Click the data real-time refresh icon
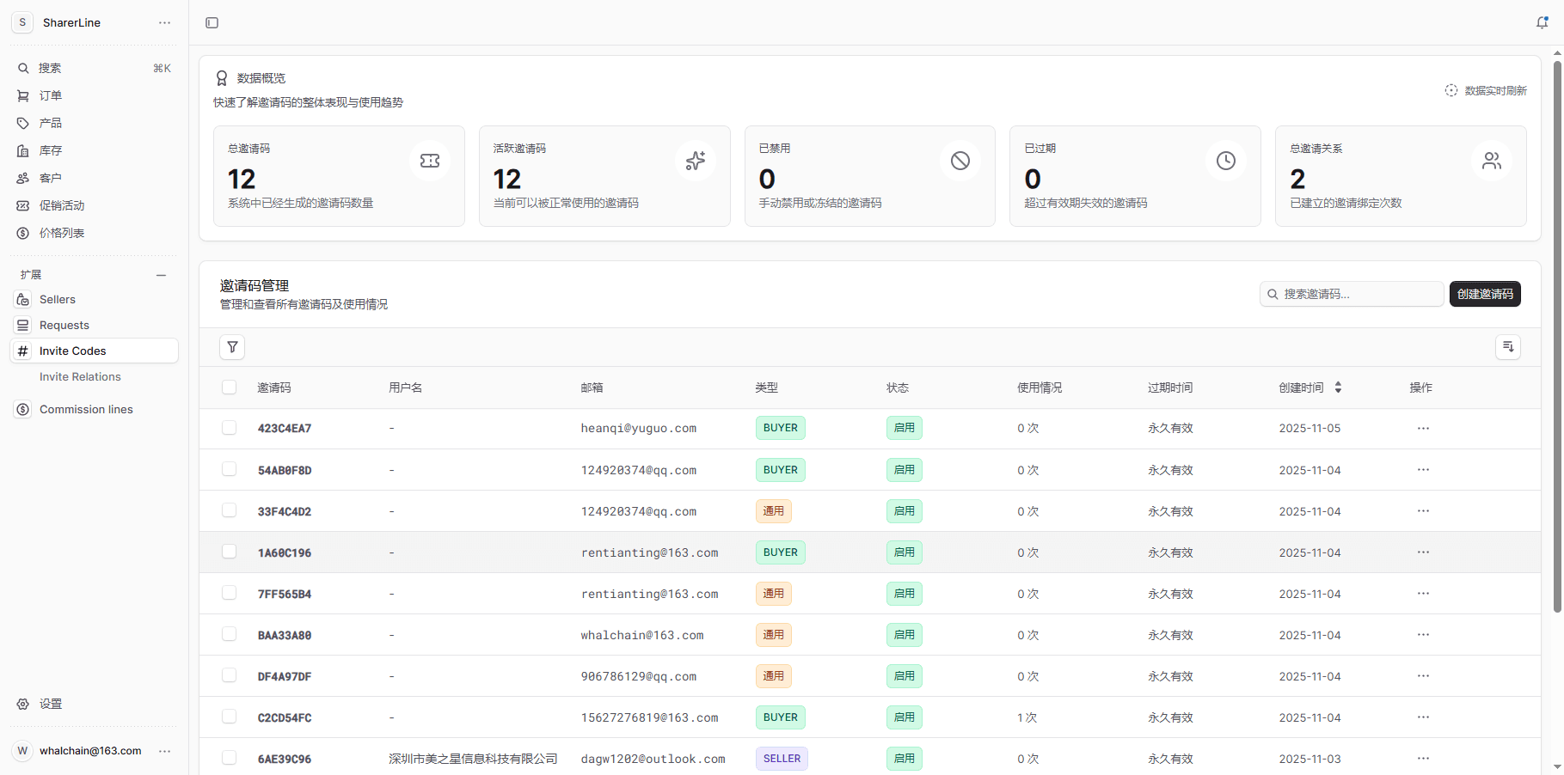This screenshot has width=1564, height=775. coord(1451,90)
